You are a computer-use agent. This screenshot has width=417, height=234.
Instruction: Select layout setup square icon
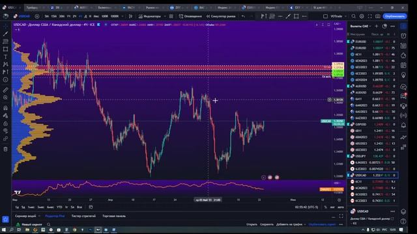coord(325,16)
